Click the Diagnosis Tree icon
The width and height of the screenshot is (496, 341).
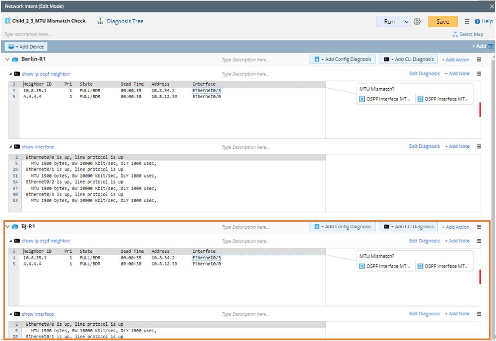click(100, 21)
